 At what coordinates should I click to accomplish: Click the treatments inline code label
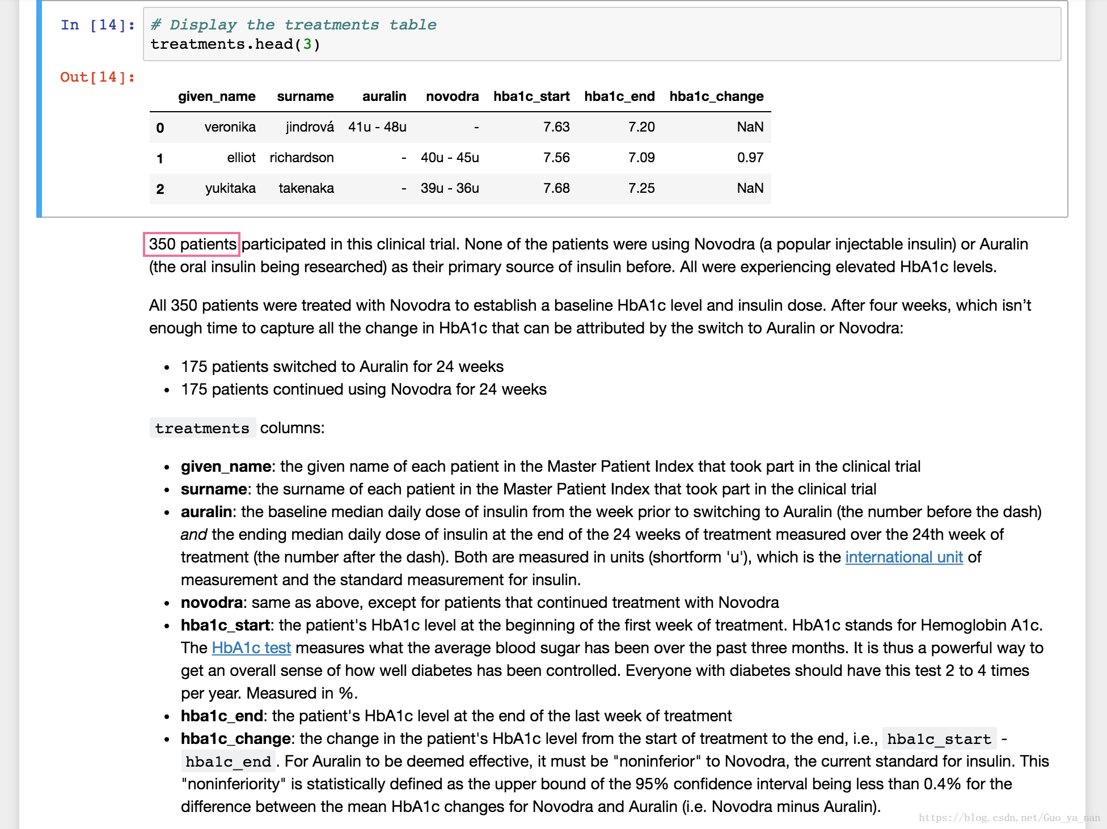coord(202,428)
